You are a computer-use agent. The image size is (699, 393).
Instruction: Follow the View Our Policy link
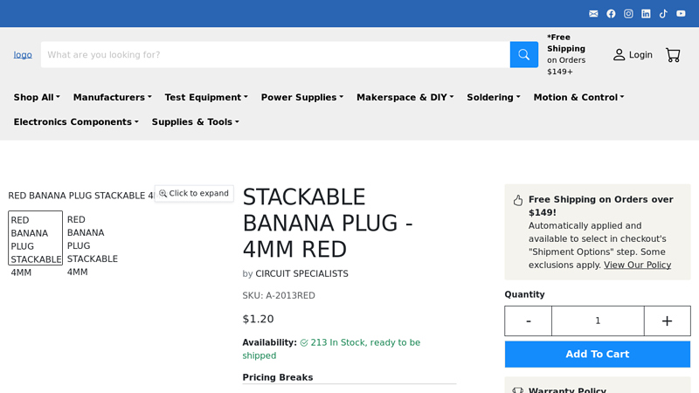tap(637, 265)
